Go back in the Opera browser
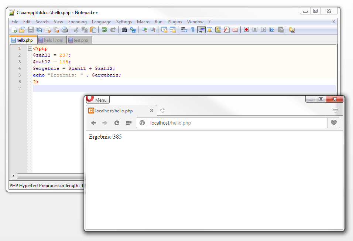 [x=93, y=123]
